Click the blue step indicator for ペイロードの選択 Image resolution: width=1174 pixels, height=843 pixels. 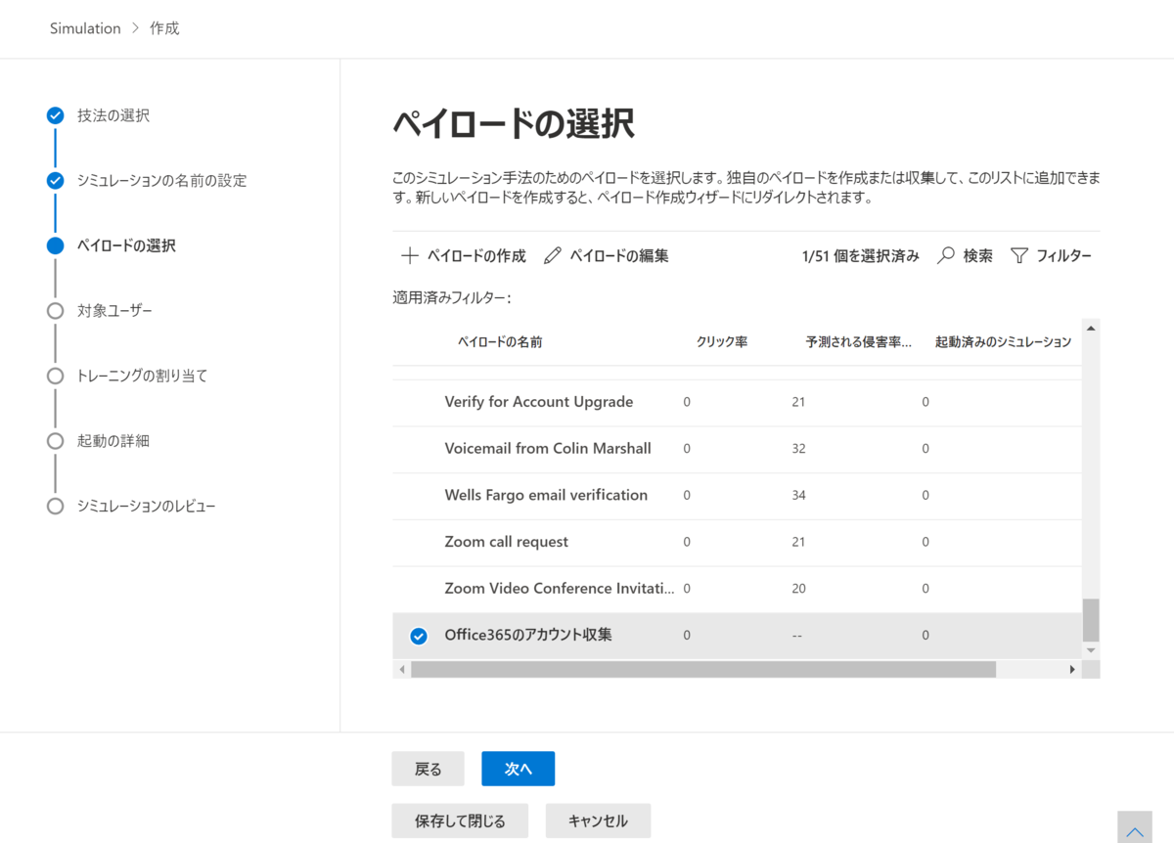tap(55, 245)
